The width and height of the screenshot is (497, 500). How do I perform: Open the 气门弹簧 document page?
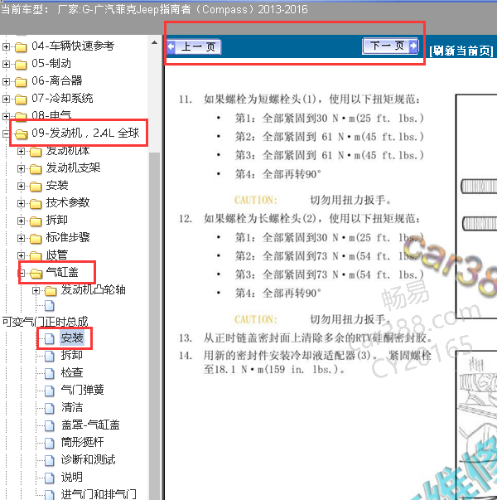(x=83, y=390)
